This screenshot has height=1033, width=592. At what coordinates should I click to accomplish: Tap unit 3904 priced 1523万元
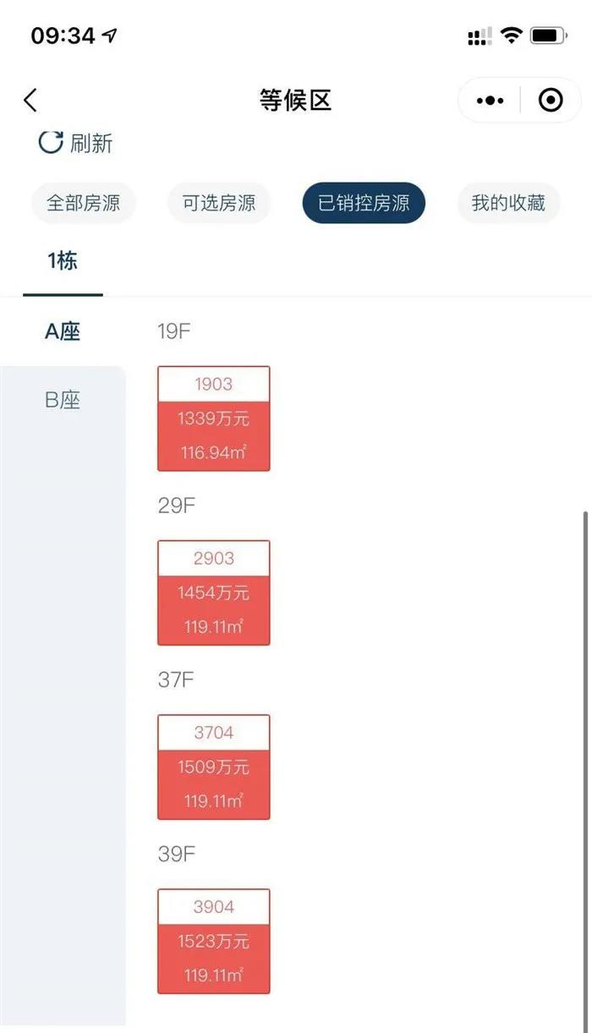pyautogui.click(x=213, y=941)
